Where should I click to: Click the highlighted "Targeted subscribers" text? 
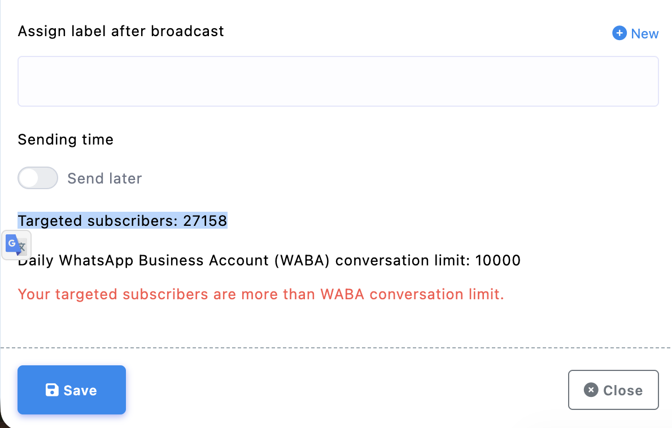point(97,221)
